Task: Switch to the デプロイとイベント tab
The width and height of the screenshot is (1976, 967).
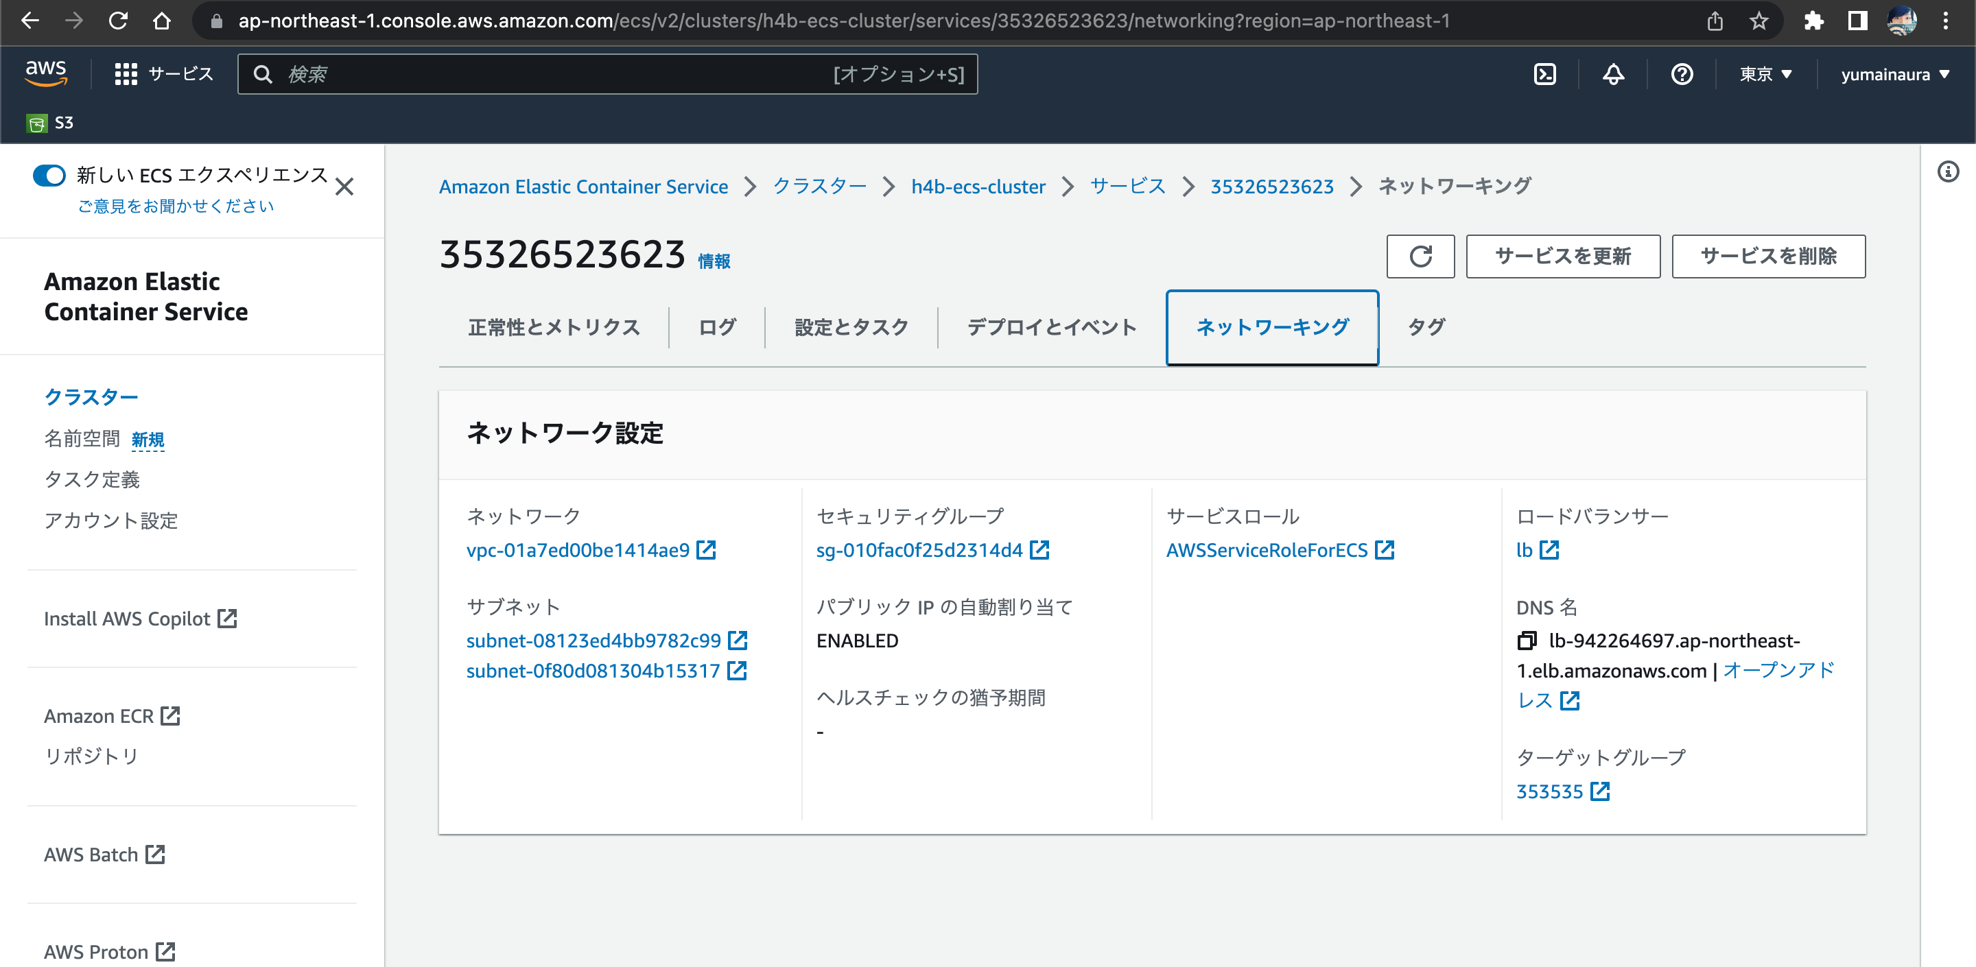Action: point(1052,327)
